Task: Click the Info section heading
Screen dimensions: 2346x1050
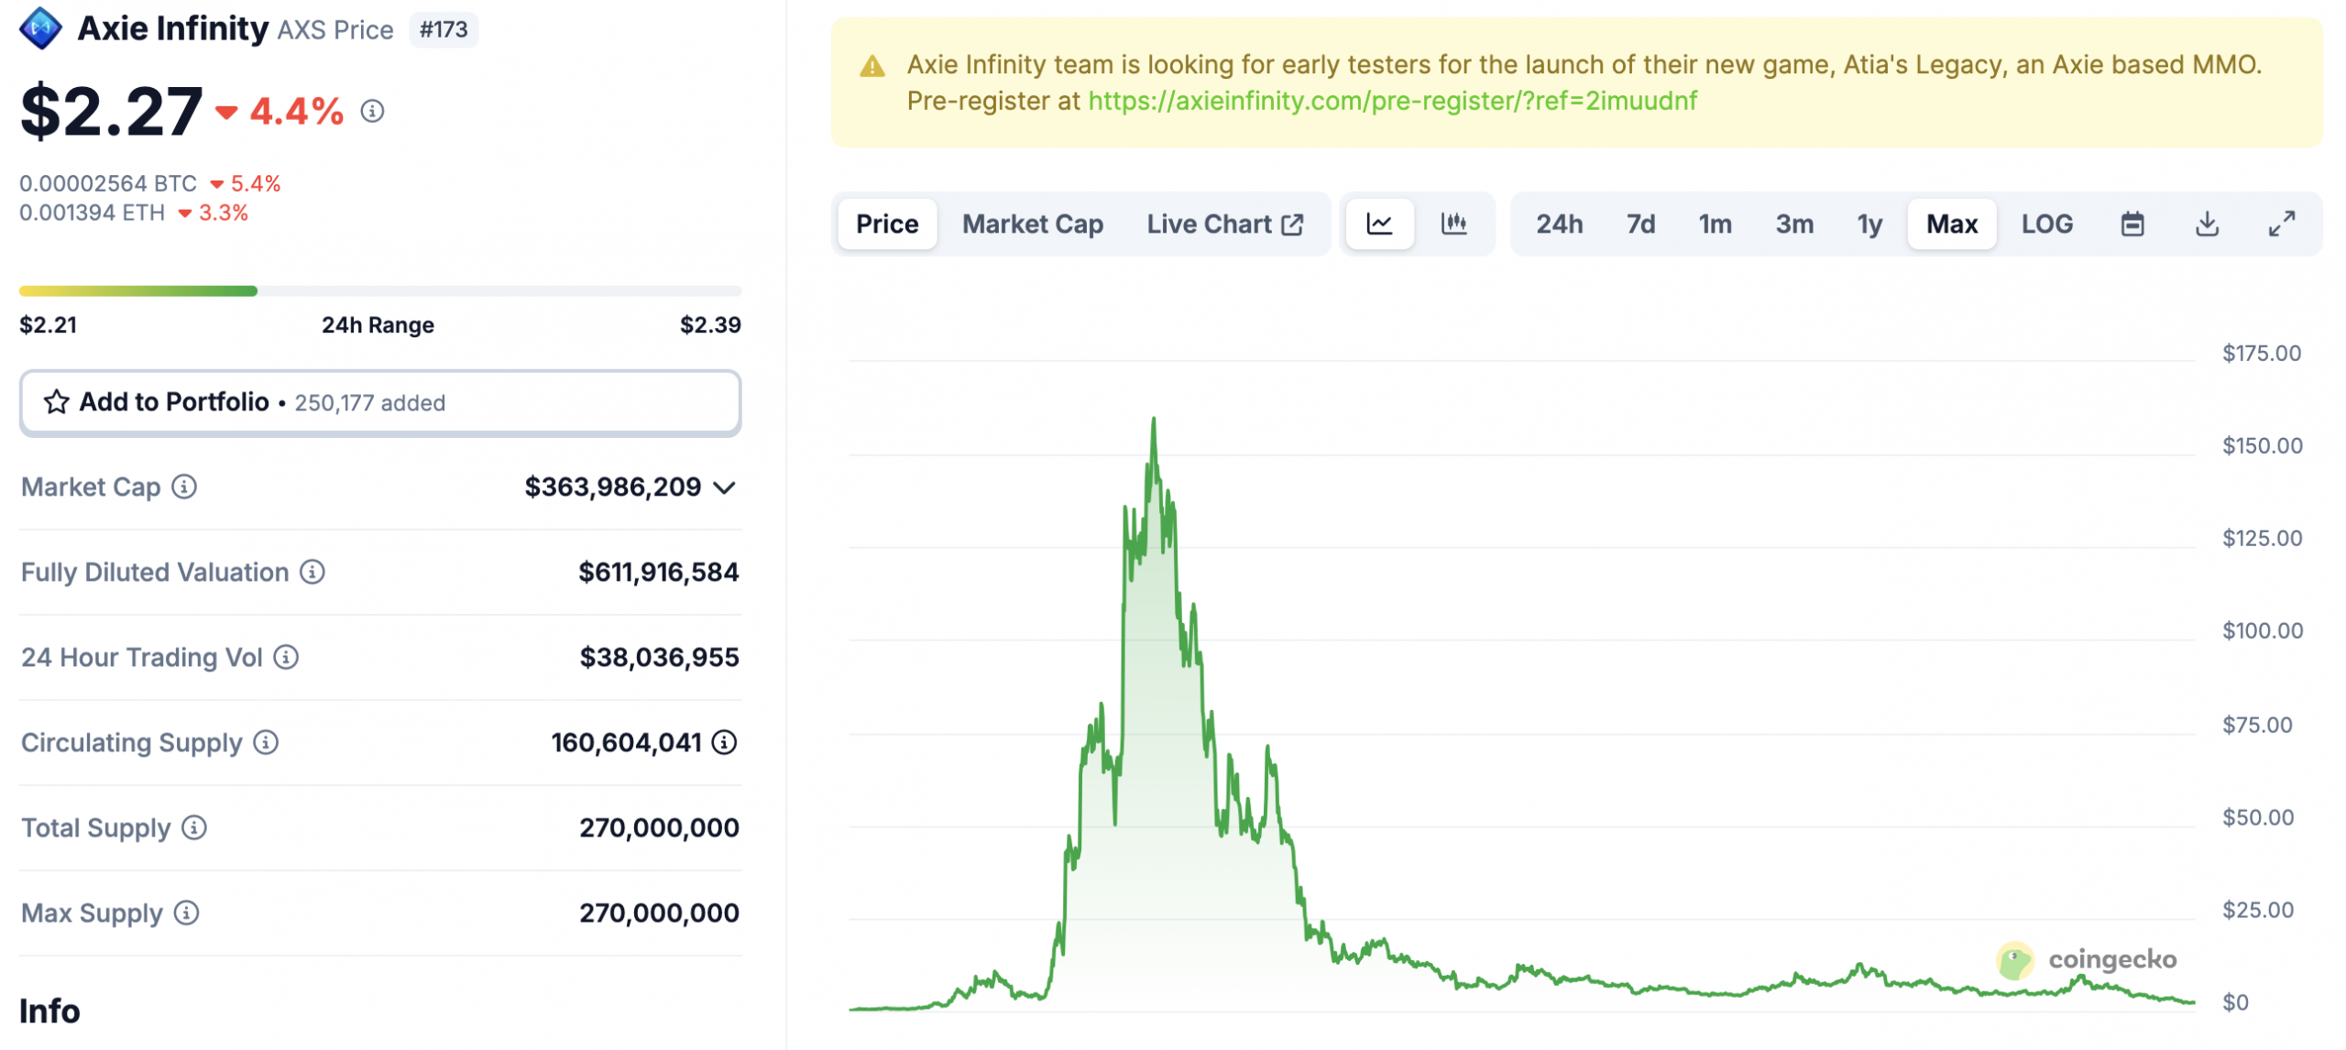Action: click(49, 1011)
